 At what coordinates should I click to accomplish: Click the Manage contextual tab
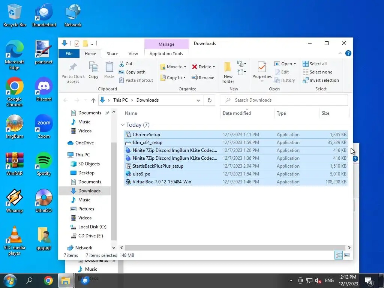[166, 44]
